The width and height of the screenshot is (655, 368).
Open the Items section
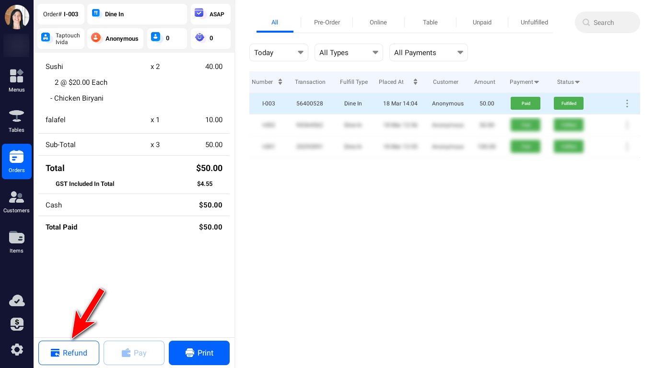tap(16, 241)
